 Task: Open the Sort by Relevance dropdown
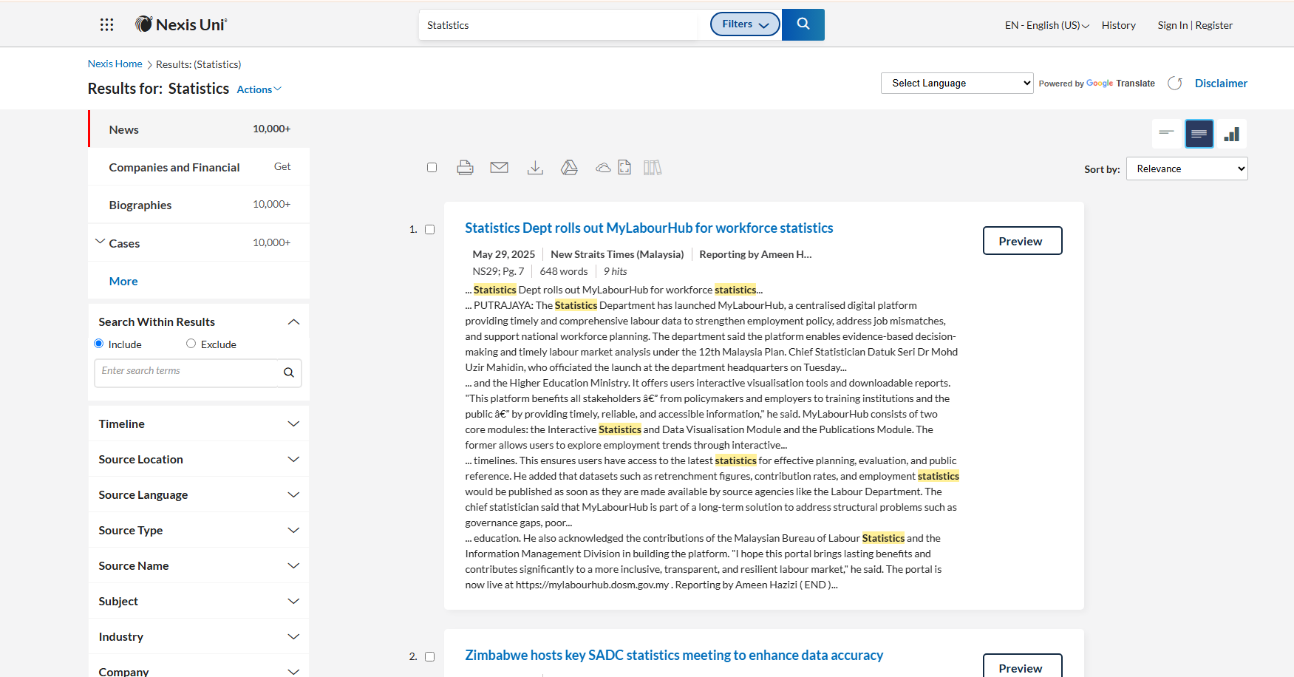(x=1186, y=169)
